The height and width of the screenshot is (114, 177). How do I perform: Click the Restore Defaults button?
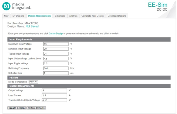point(36,108)
